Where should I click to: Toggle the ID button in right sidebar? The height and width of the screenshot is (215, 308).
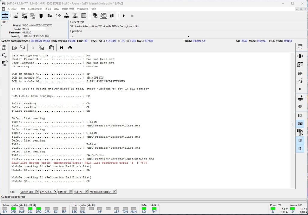tap(300, 115)
